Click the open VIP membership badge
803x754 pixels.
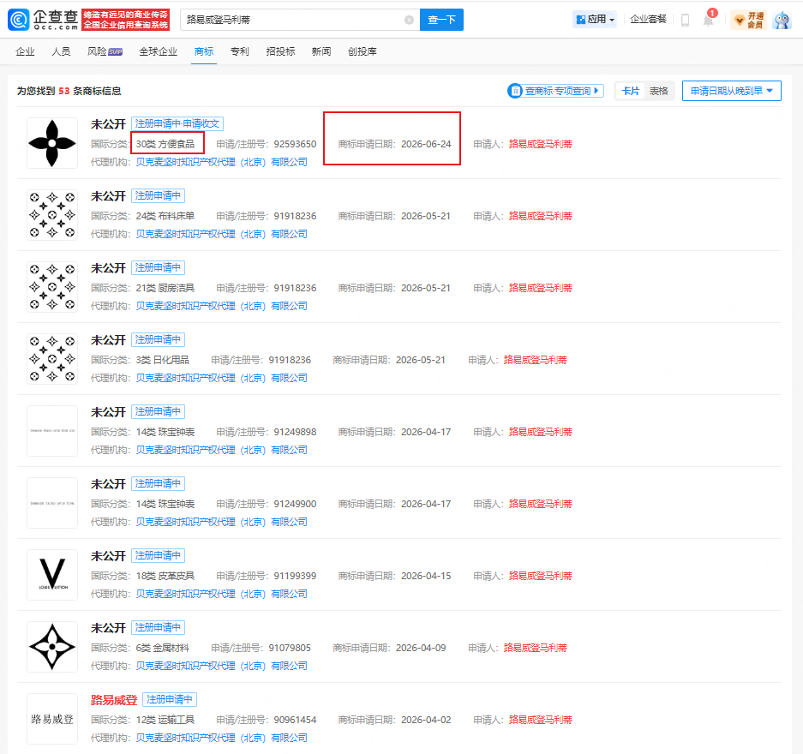(x=749, y=20)
